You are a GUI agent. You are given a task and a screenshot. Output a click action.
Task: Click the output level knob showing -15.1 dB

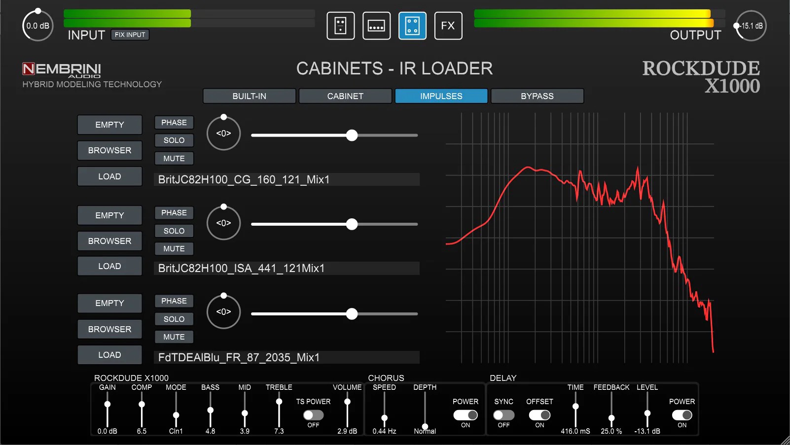click(751, 26)
